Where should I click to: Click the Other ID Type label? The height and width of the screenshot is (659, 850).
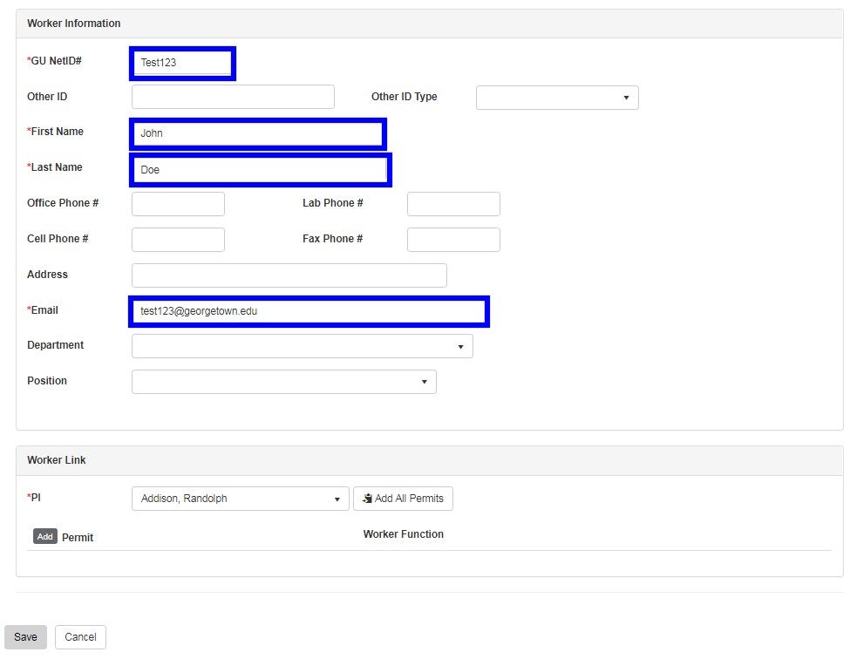point(405,97)
